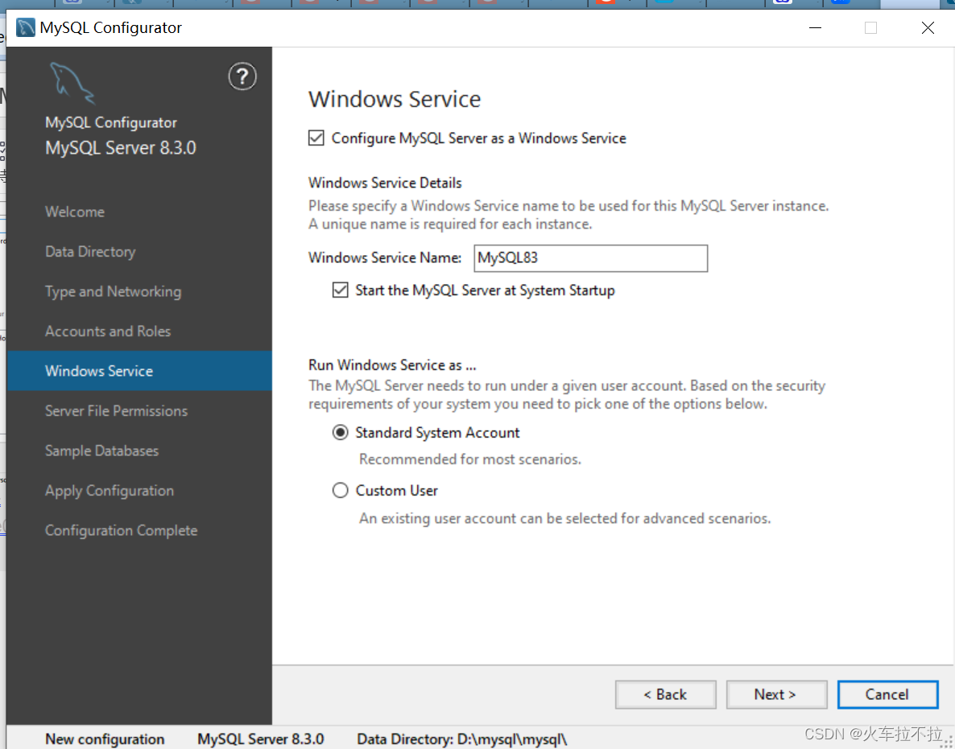Click the Cancel button
The height and width of the screenshot is (749, 955).
click(887, 694)
